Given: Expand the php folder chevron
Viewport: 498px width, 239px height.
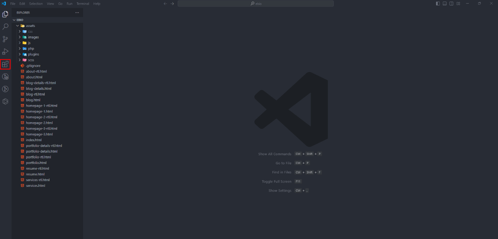Looking at the screenshot, I should point(20,48).
